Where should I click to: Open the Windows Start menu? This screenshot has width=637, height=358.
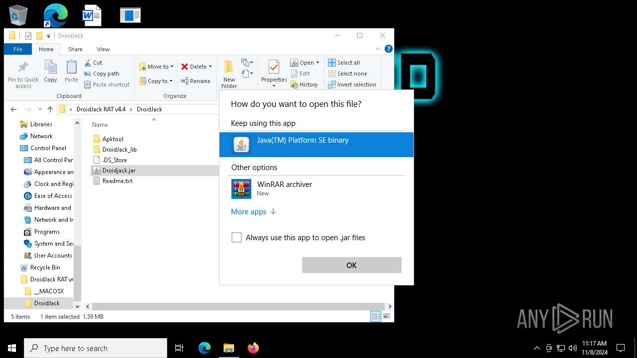tap(12, 348)
